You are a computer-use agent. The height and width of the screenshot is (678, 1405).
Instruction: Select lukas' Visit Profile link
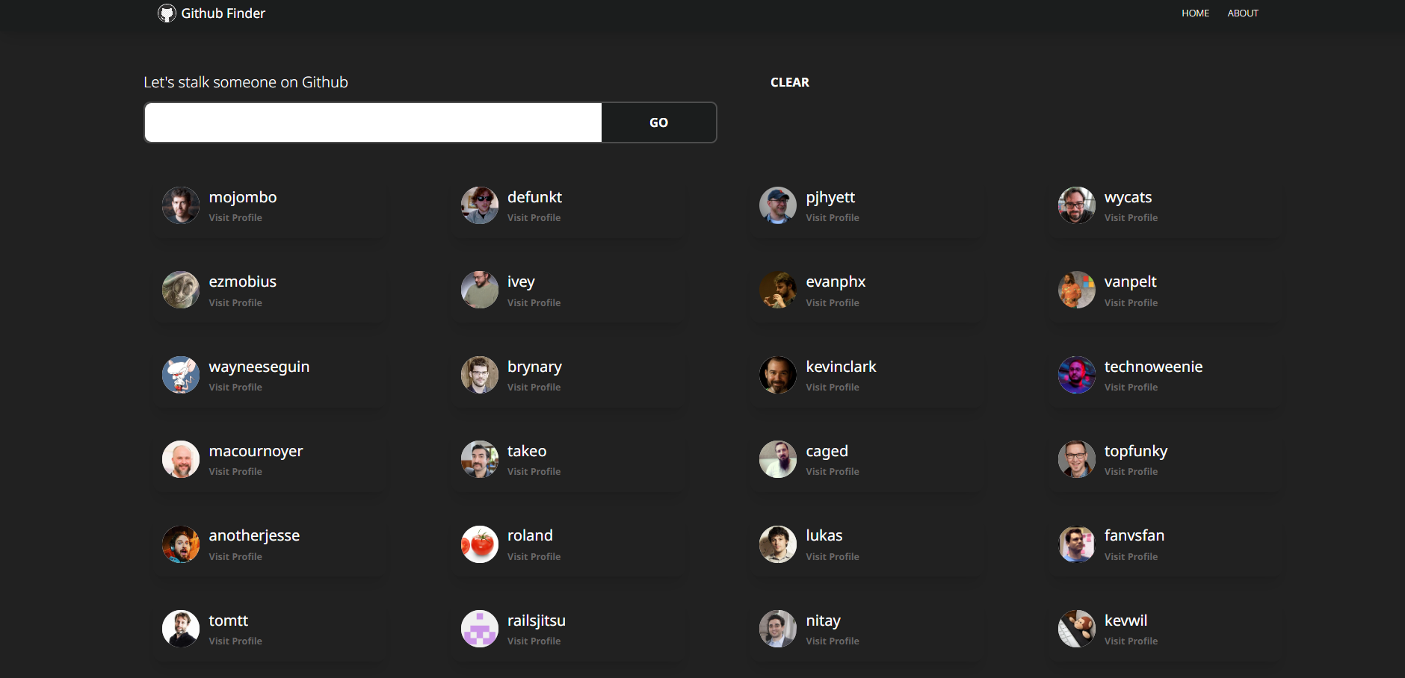click(x=833, y=557)
